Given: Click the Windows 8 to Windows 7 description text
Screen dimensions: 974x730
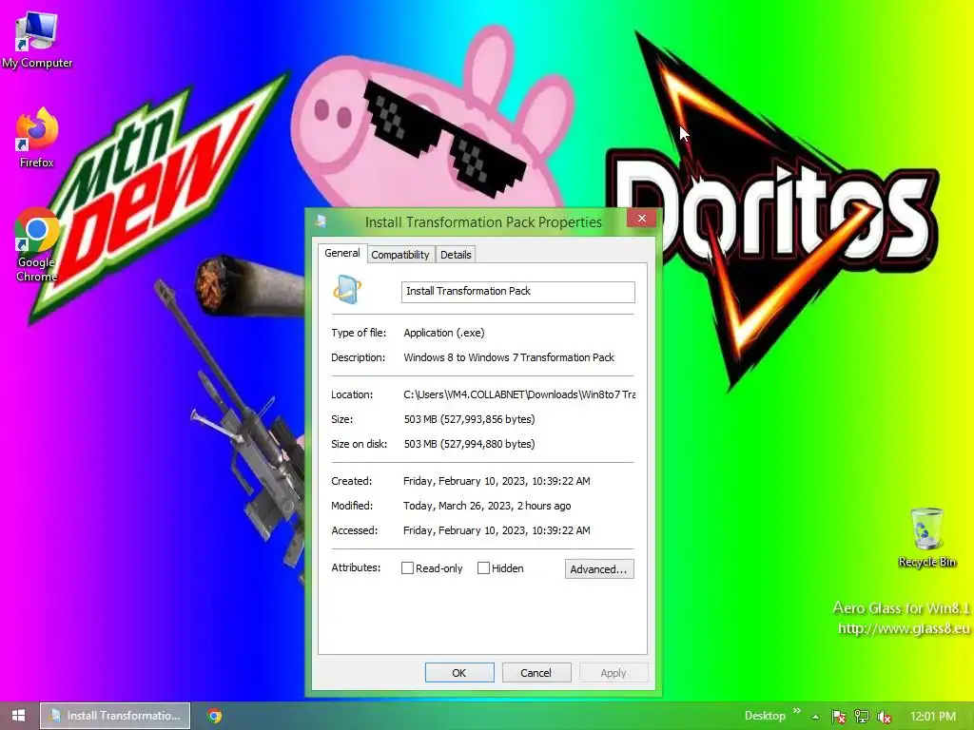Looking at the screenshot, I should pos(509,357).
